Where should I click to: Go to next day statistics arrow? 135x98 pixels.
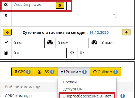(126, 32)
